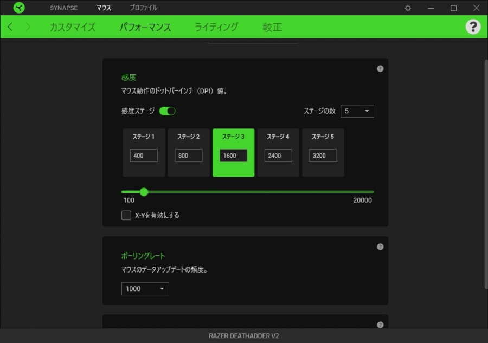Image resolution: width=488 pixels, height=343 pixels.
Task: Maximize the Synapse window
Action: 453,8
